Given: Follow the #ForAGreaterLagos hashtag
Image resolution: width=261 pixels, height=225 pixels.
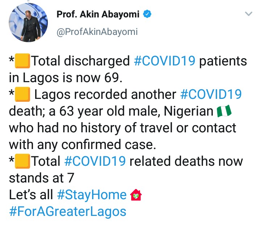Looking at the screenshot, I should 68,212.
